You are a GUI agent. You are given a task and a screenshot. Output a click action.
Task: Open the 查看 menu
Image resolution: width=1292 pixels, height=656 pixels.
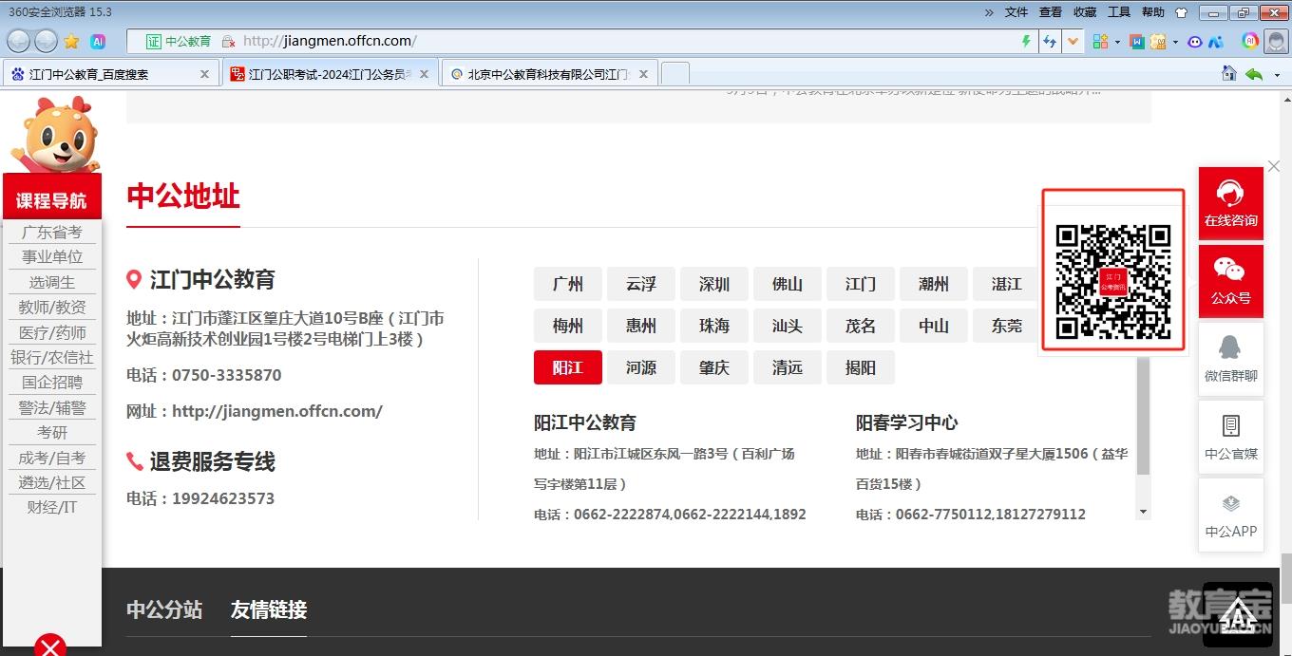point(1051,12)
